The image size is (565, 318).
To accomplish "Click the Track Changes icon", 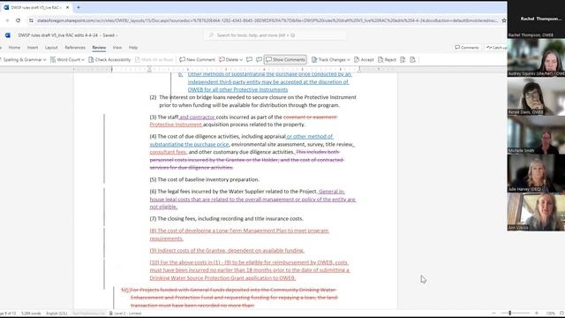I will tap(314, 59).
